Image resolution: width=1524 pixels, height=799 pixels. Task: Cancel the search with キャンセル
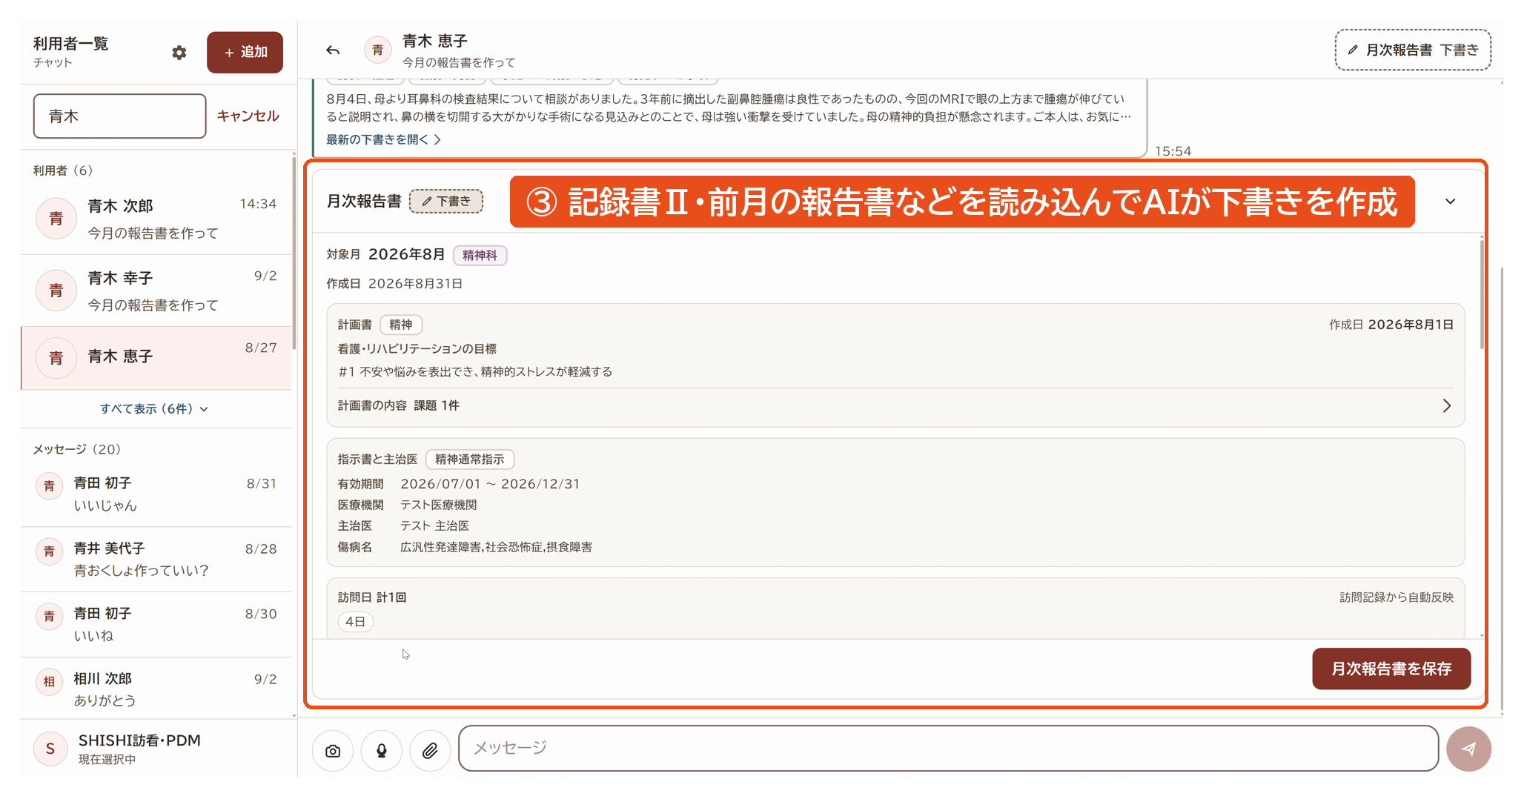tap(248, 116)
